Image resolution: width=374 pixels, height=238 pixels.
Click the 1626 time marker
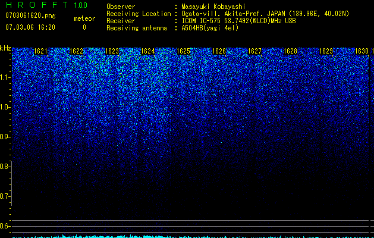click(x=219, y=51)
